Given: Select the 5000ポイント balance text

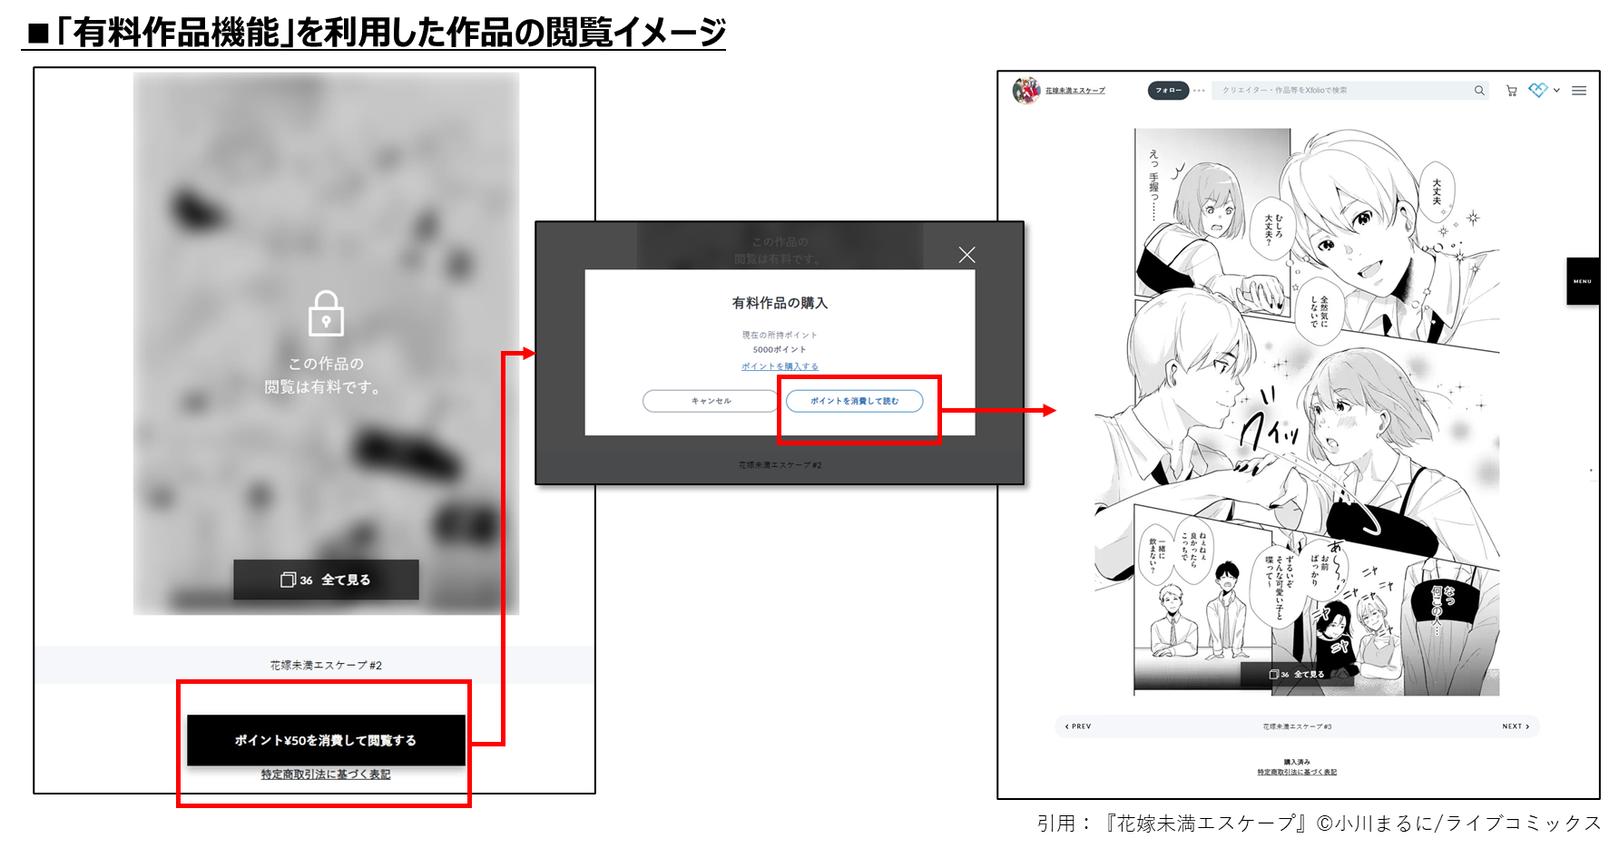Looking at the screenshot, I should click(780, 349).
